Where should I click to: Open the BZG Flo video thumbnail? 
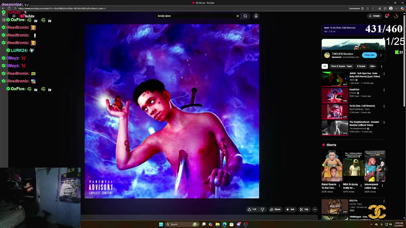tap(335, 206)
